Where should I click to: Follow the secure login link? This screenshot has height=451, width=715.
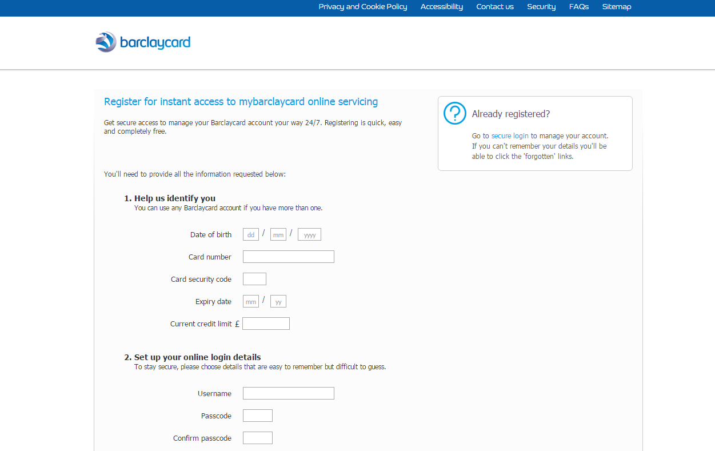(x=510, y=135)
